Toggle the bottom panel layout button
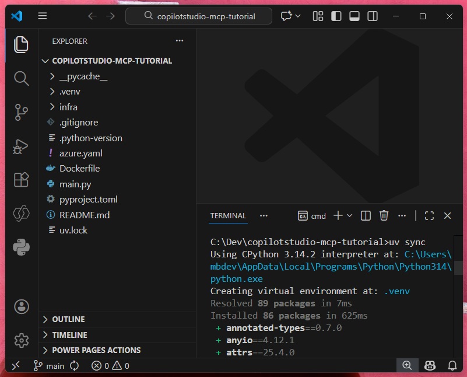 (354, 16)
